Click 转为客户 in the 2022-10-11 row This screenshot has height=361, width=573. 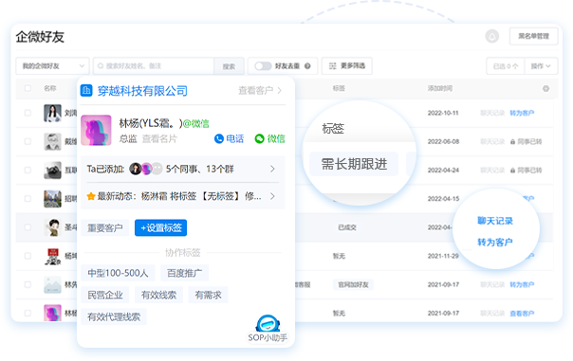(522, 113)
